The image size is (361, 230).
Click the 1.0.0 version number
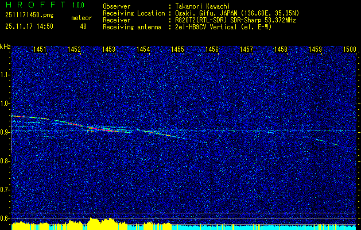(x=78, y=5)
